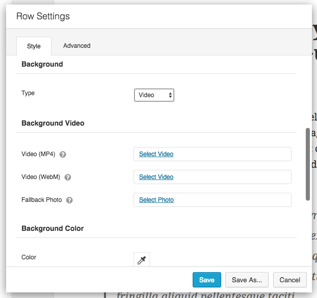Click the Video (WebM) label text

pos(41,177)
